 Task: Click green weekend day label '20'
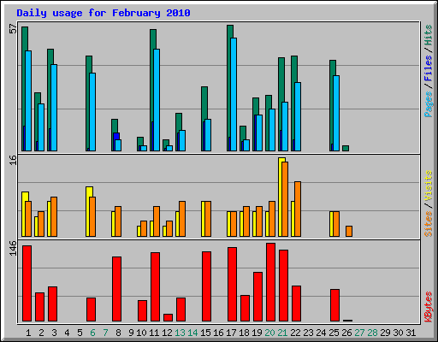point(269,333)
